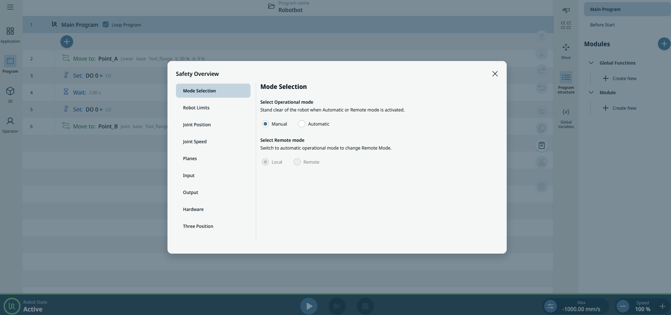
Task: Open the Operator screen
Action: pos(10,125)
